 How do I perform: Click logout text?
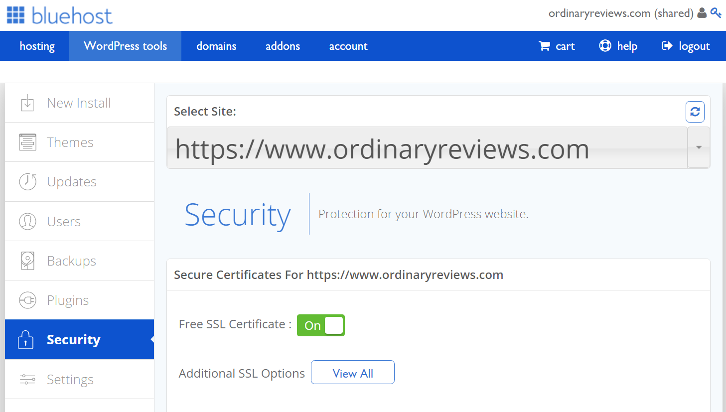[694, 46]
